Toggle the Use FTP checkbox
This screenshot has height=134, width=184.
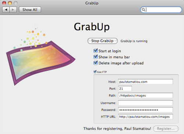pyautogui.click(x=95, y=72)
